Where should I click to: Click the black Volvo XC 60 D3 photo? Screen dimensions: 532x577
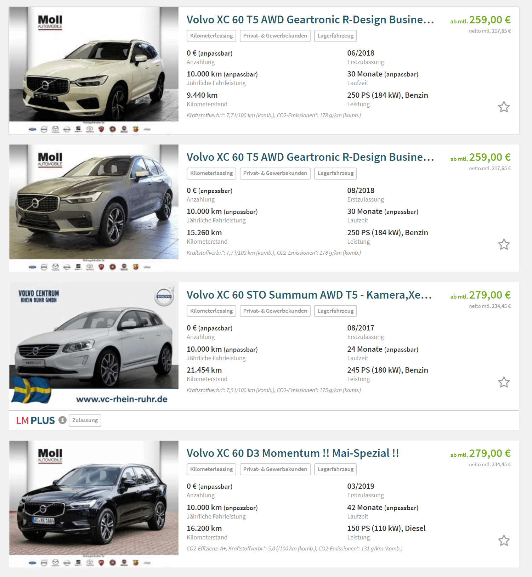pos(94,504)
